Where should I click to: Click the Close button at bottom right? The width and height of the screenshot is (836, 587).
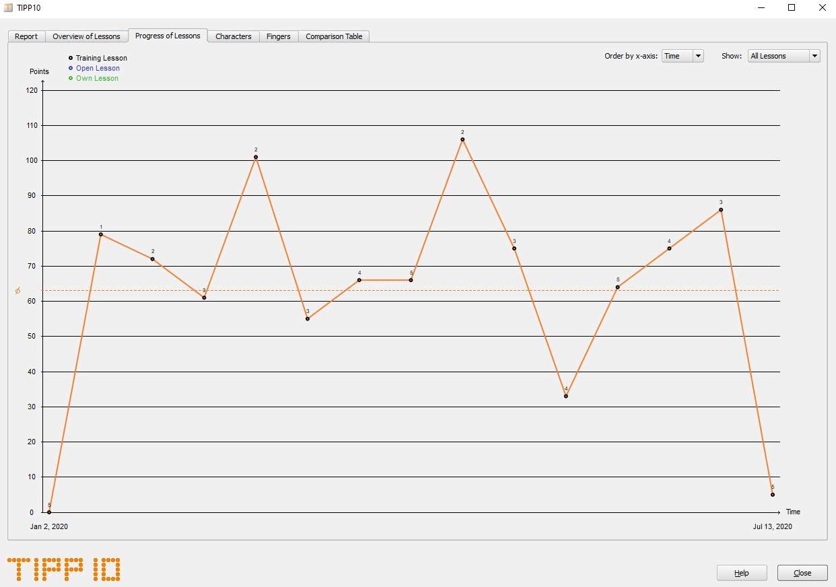(802, 573)
